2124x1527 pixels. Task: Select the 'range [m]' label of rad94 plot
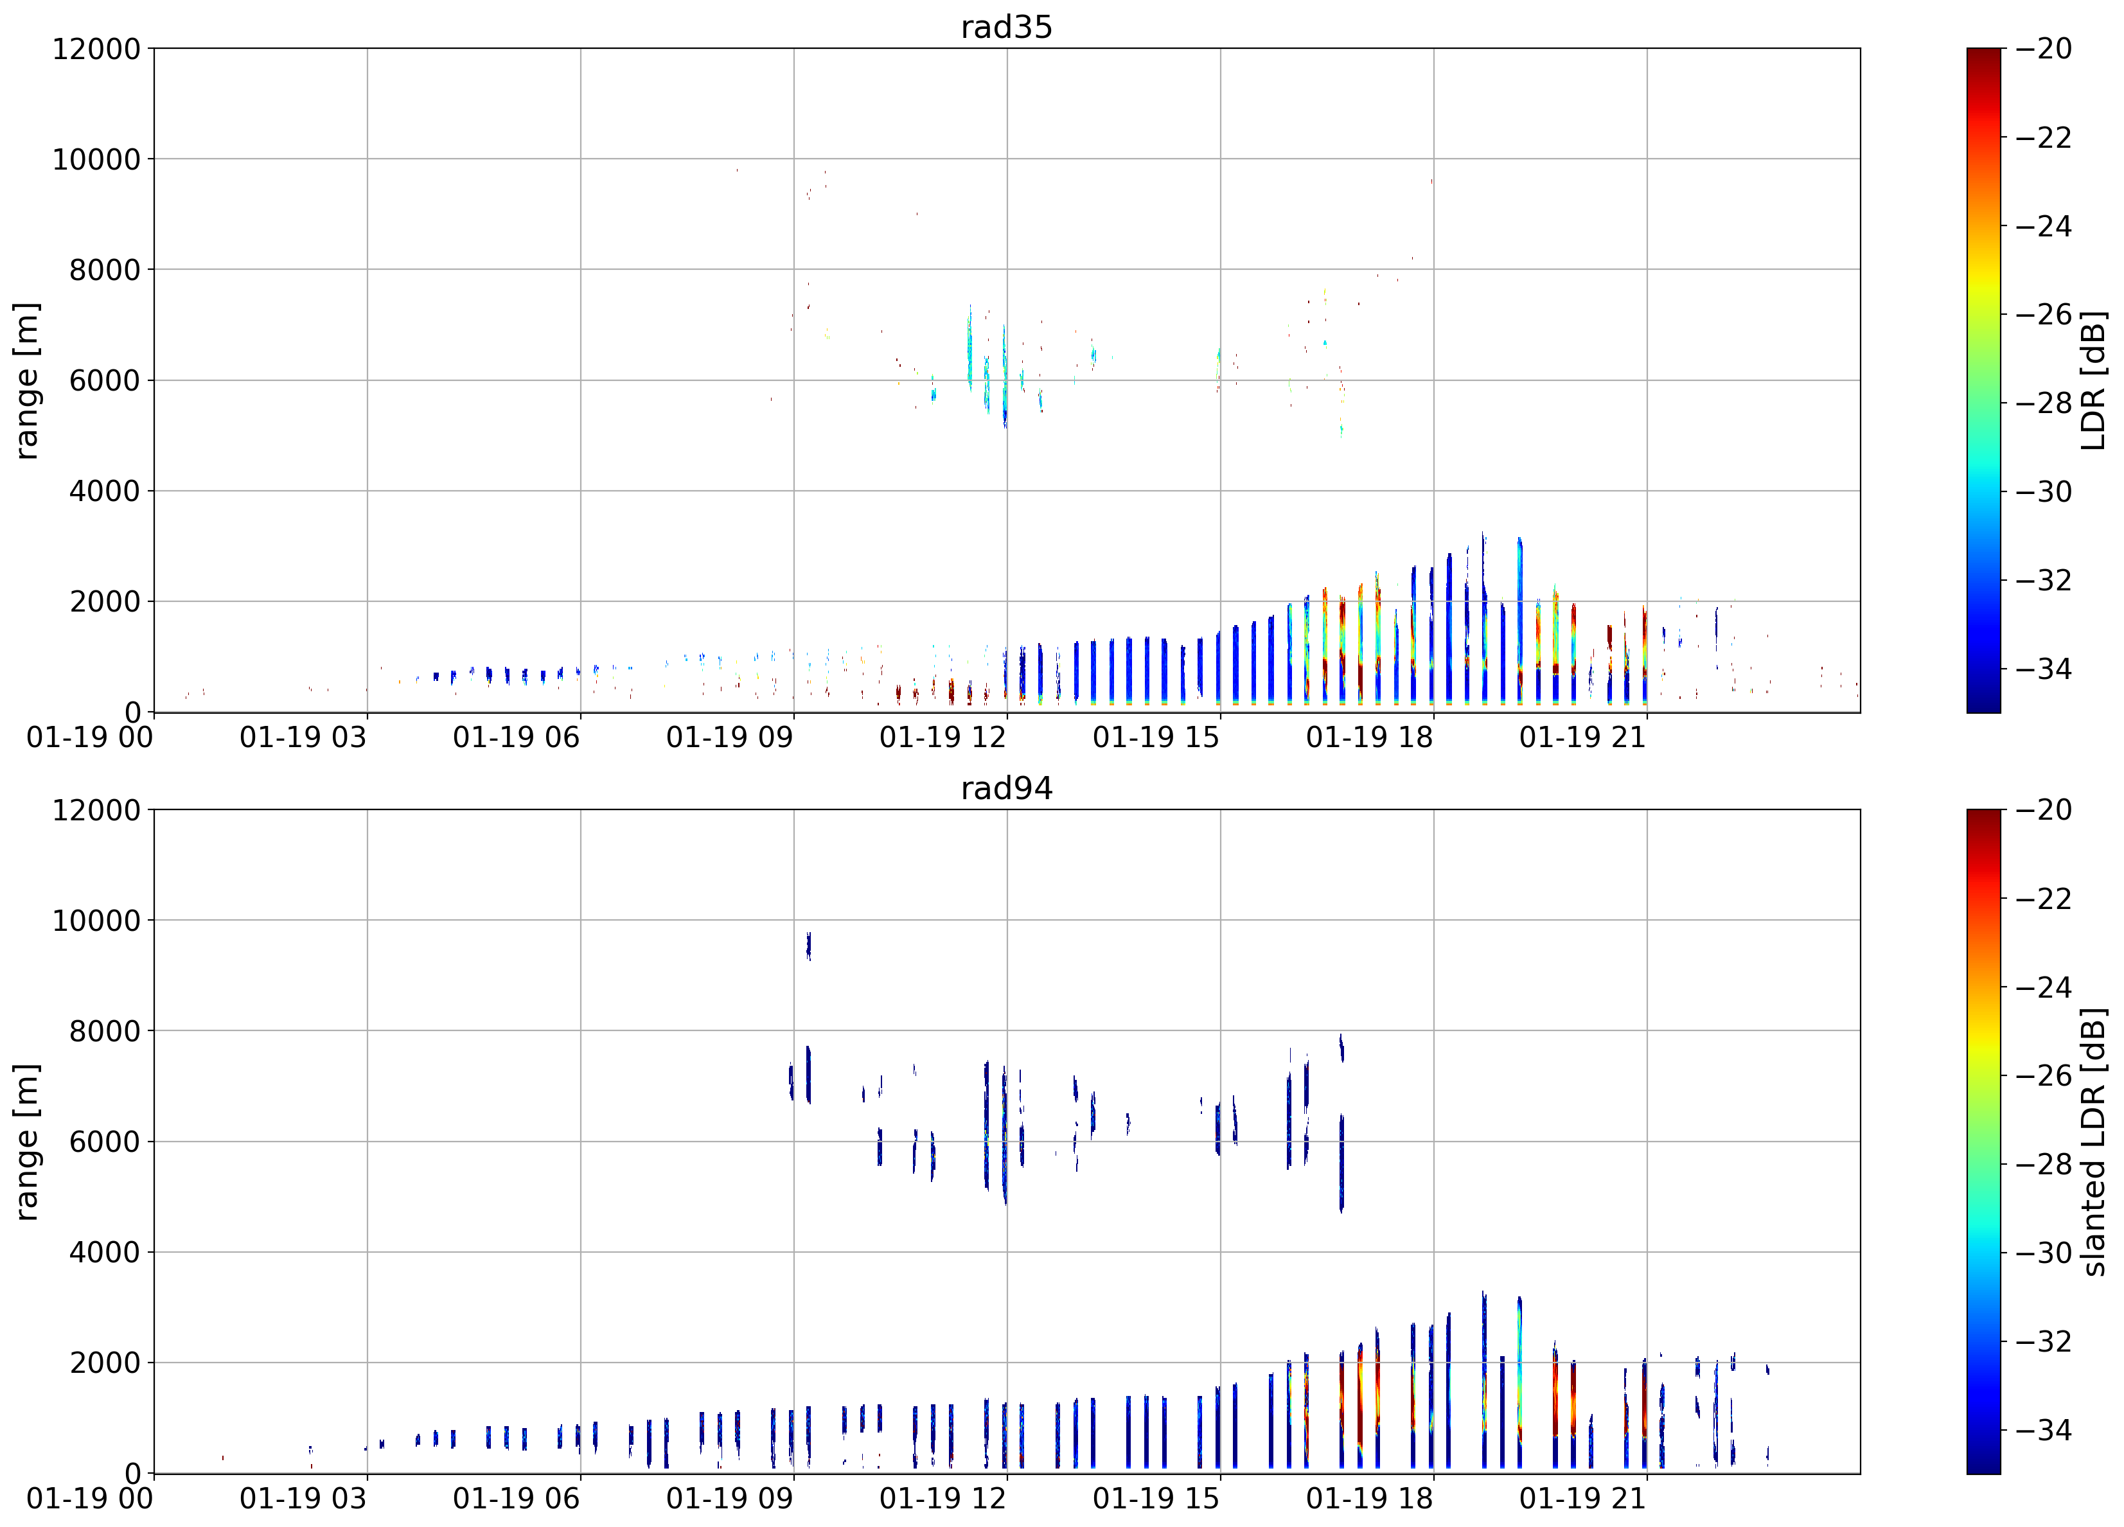point(26,1142)
